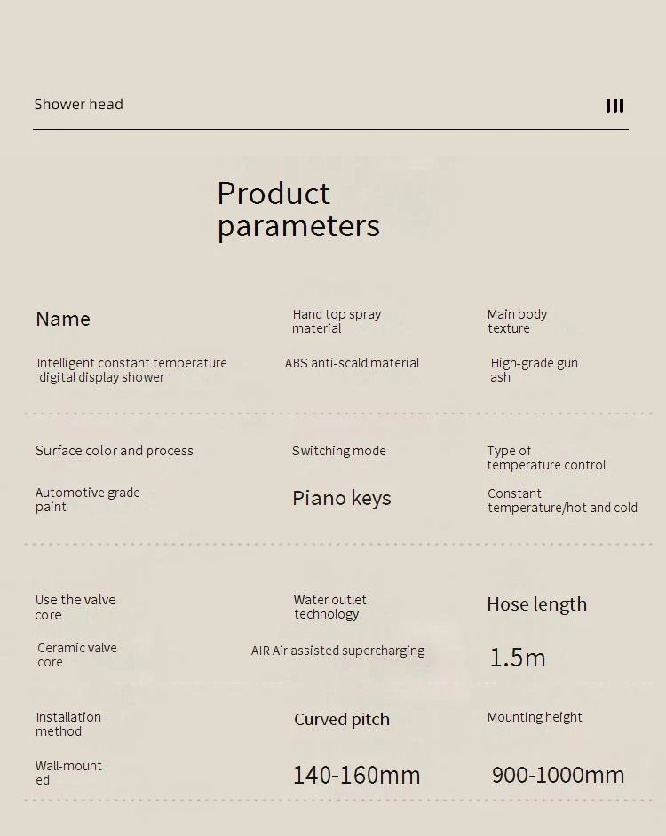Select the Hand top spray material label

pos(337,321)
